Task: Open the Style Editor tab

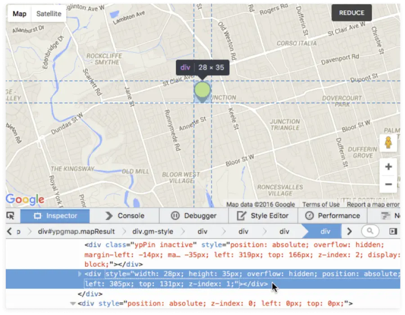Action: [263, 216]
